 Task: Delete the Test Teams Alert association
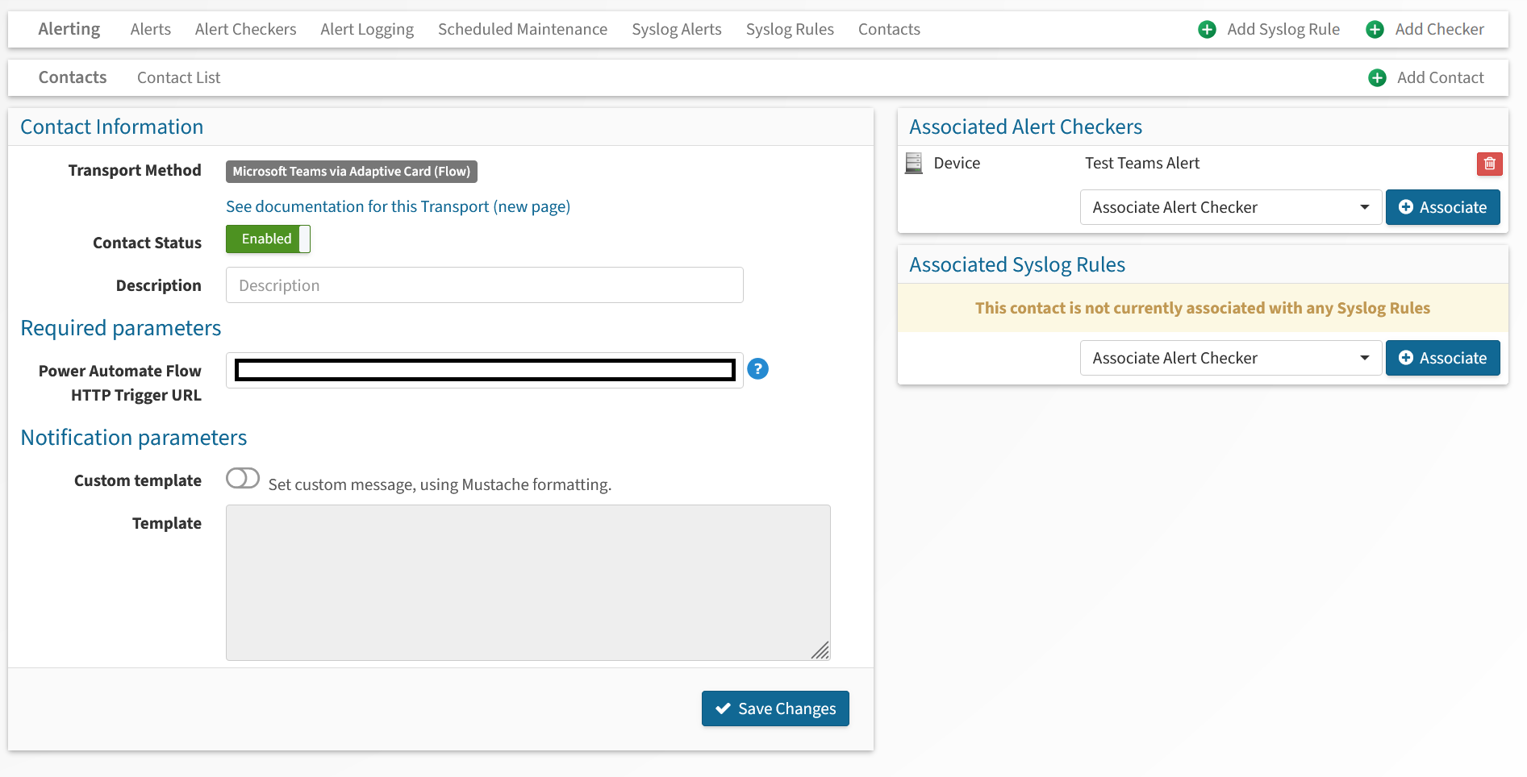tap(1489, 164)
